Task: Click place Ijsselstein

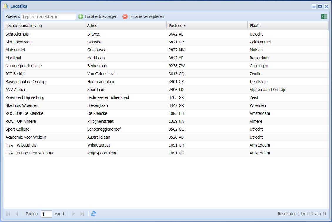Action: pos(259,82)
